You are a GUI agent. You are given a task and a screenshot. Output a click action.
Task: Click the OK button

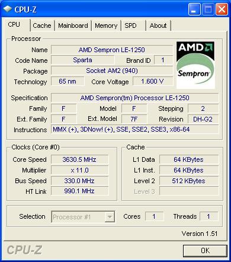pos(205,251)
